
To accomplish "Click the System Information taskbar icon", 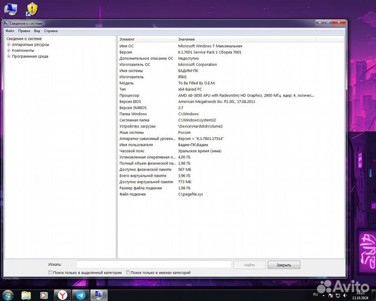I will [x=99, y=295].
